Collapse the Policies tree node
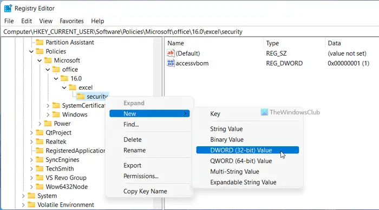The image size is (379, 210). click(x=31, y=51)
